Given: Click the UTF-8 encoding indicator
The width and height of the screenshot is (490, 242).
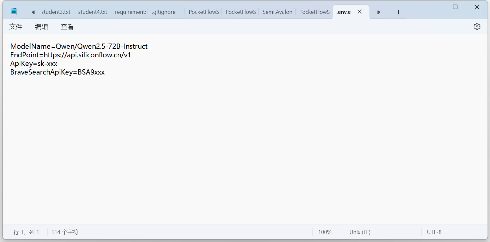Looking at the screenshot, I should click(434, 232).
